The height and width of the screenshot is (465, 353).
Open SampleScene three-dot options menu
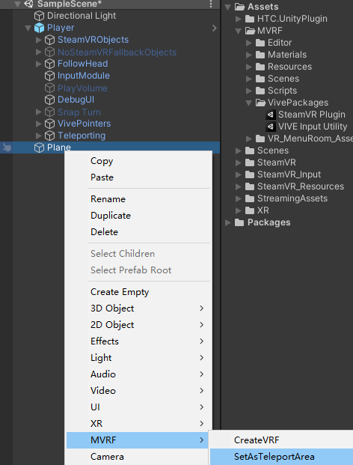coord(211,4)
